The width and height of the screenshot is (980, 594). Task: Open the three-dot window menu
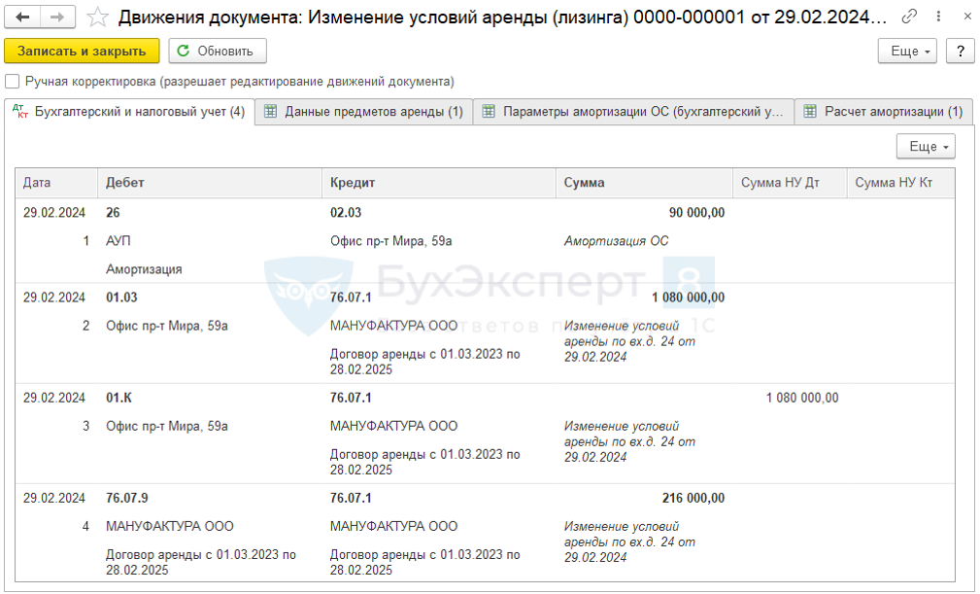935,17
